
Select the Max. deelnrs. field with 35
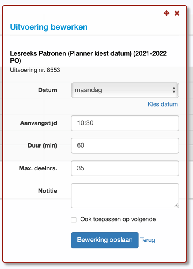[x=125, y=168]
